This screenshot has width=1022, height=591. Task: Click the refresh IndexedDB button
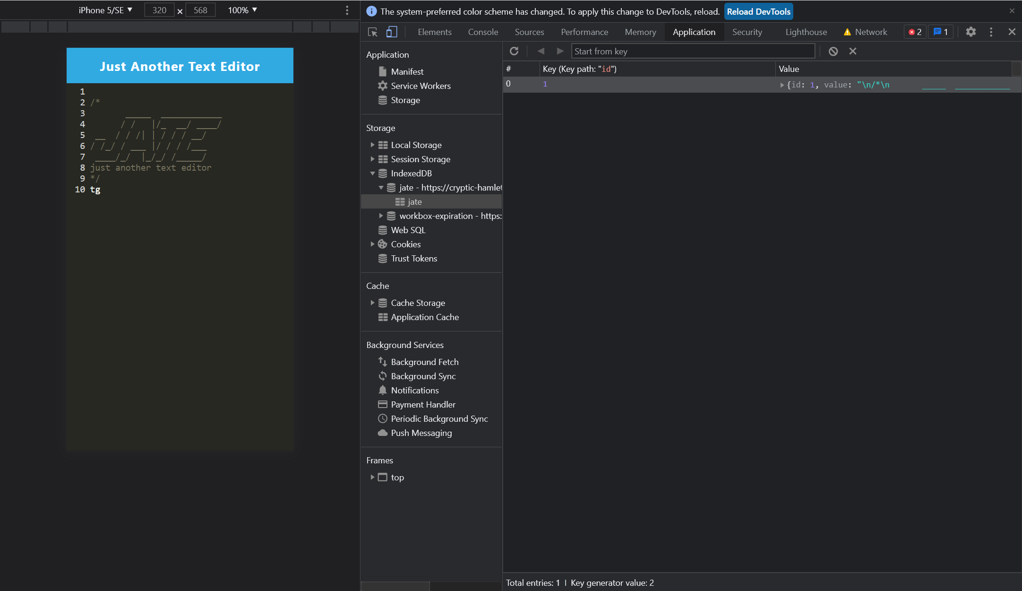(514, 51)
